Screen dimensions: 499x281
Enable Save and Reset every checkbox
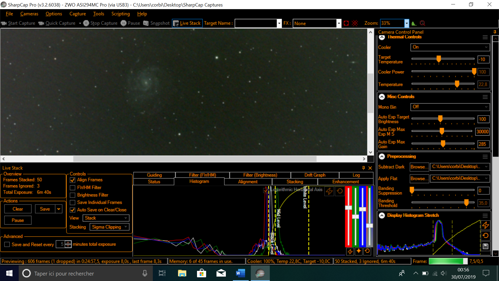tap(7, 244)
